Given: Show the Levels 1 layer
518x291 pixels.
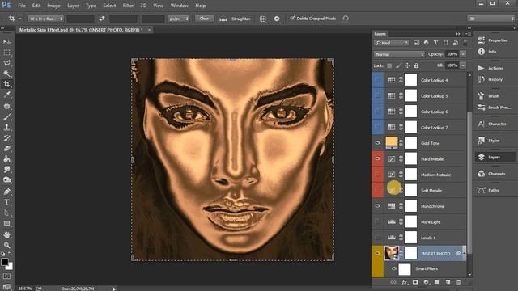Looking at the screenshot, I should 377,237.
